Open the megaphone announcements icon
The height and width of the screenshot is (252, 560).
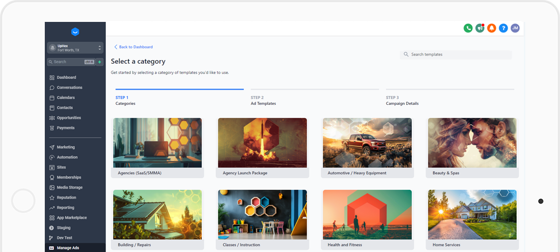point(480,29)
